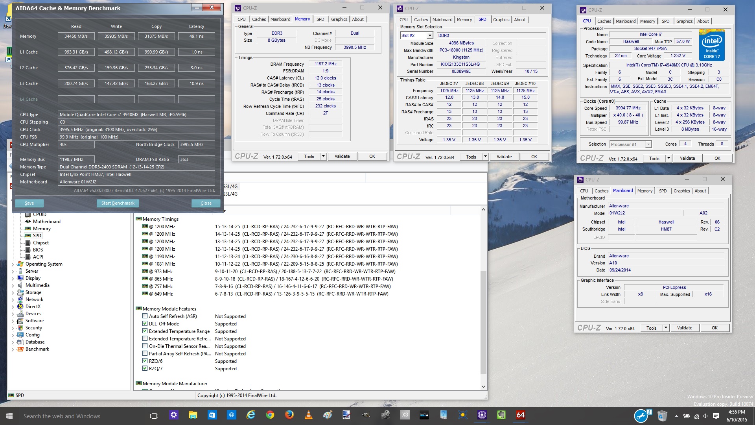Image resolution: width=755 pixels, height=425 pixels.
Task: Select the Motherboard icon in AIDA64 tree
Action: (28, 222)
